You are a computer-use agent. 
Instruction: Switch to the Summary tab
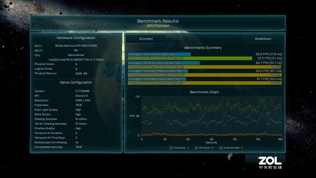[146, 39]
